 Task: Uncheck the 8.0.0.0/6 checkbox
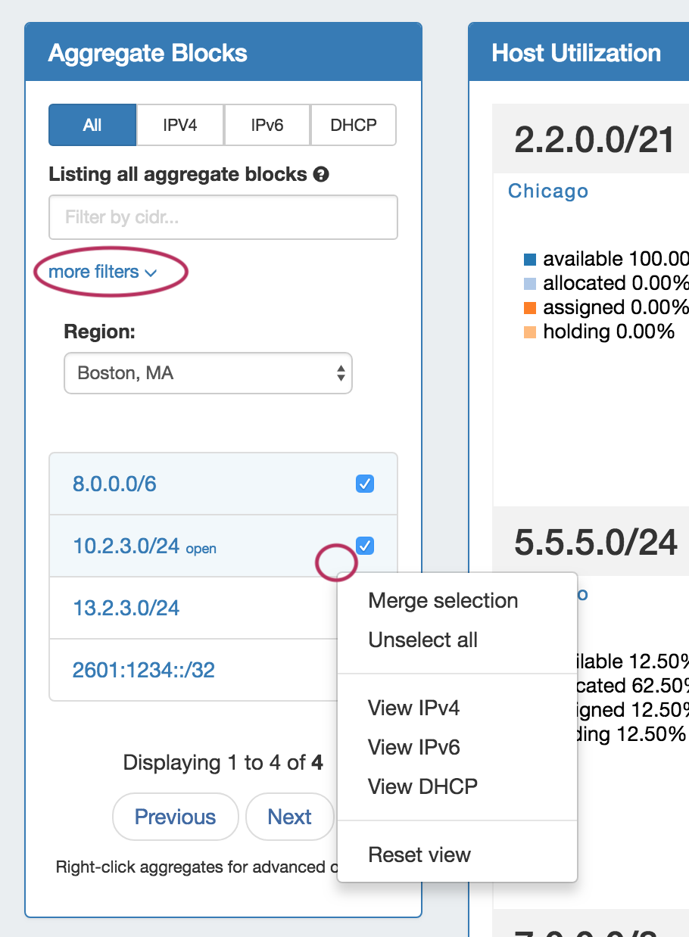[x=365, y=484]
